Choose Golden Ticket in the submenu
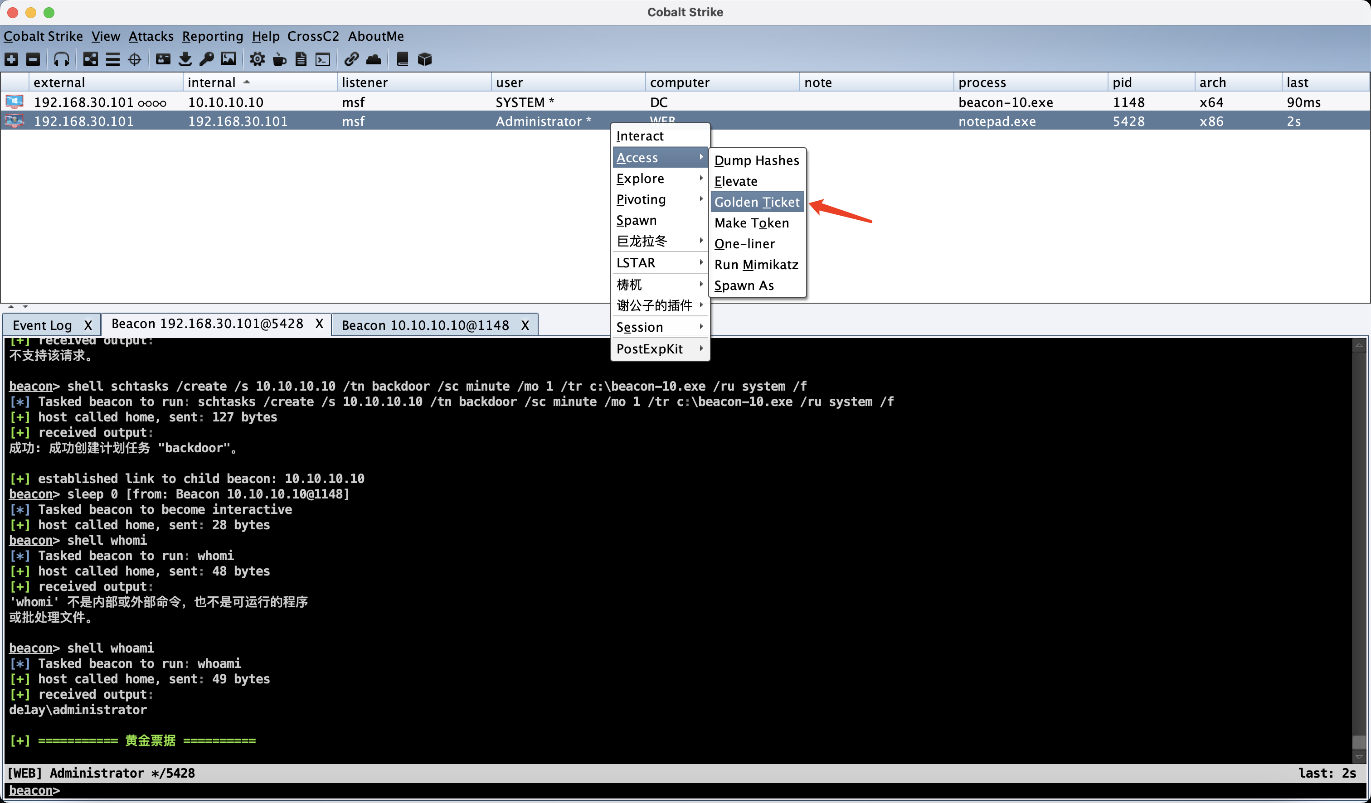Screen dimensions: 1371x803 [757, 202]
